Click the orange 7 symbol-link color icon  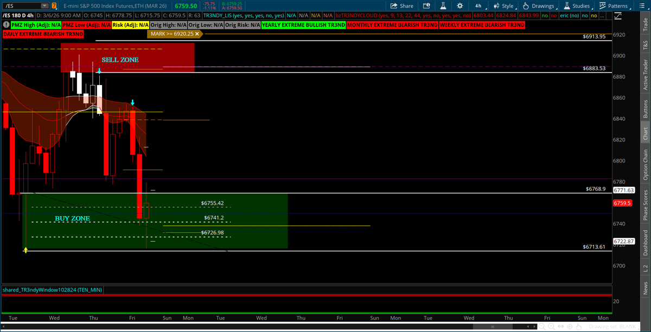click(54, 6)
